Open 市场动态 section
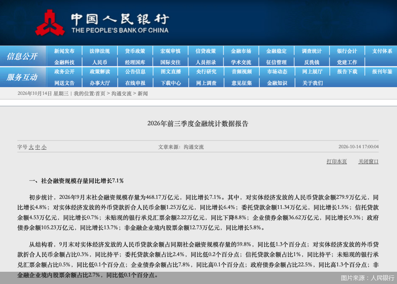This screenshot has height=284, width=397. pyautogui.click(x=277, y=72)
